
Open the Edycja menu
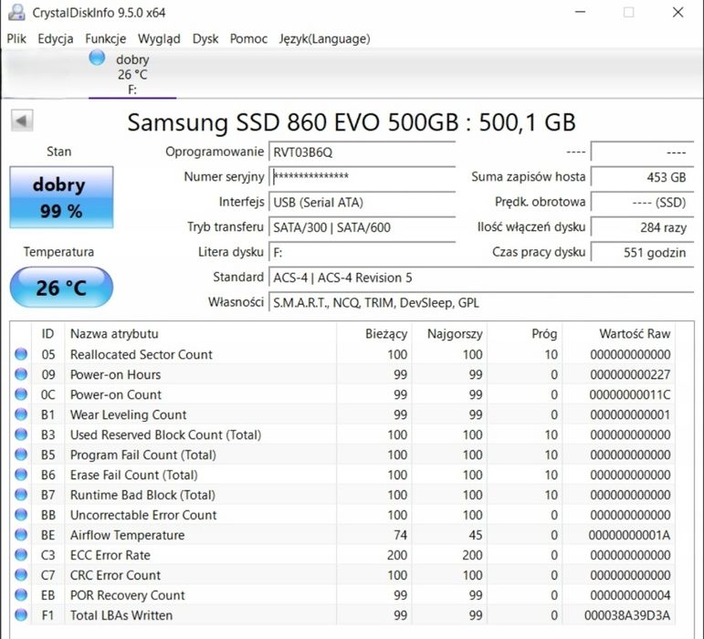[x=56, y=39]
